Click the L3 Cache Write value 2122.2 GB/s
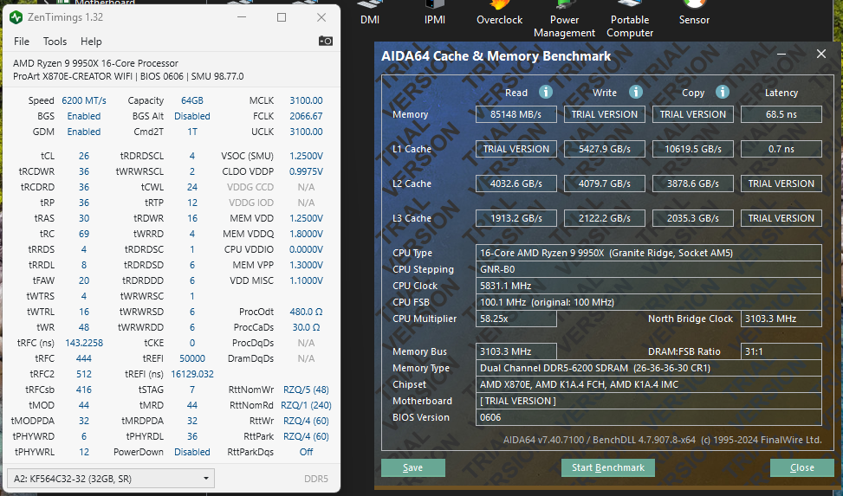843x496 pixels. [x=604, y=218]
